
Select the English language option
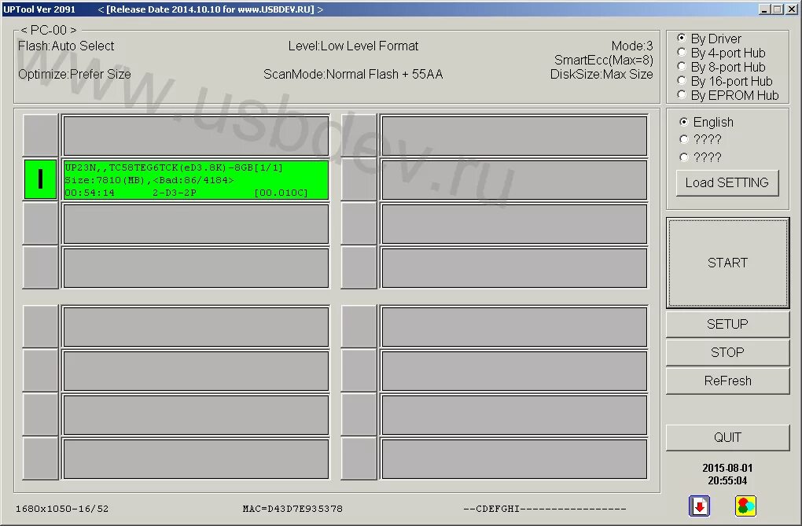point(685,122)
